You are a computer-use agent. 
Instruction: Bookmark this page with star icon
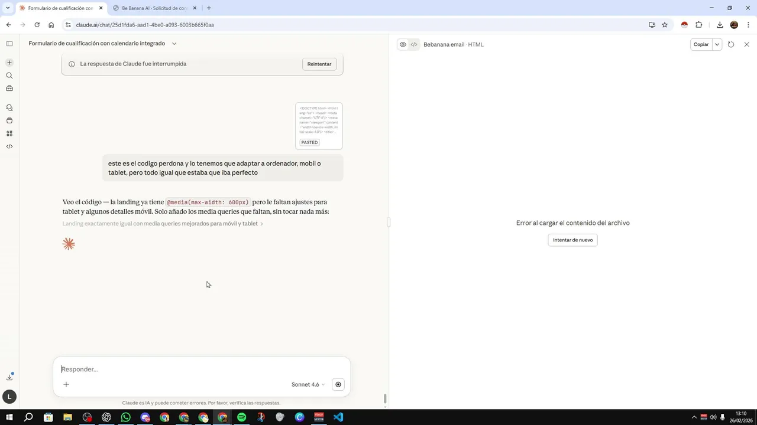tap(665, 25)
